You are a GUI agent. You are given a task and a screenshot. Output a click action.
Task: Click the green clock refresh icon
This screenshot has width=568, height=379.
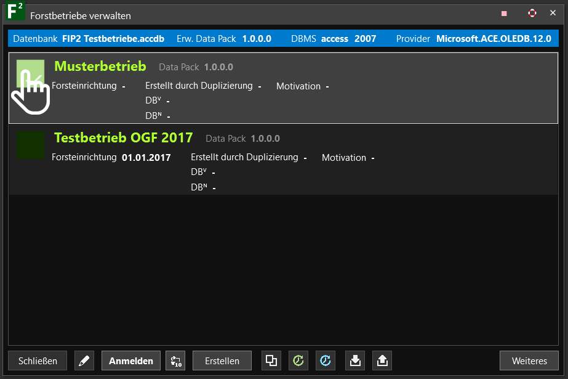tap(298, 361)
